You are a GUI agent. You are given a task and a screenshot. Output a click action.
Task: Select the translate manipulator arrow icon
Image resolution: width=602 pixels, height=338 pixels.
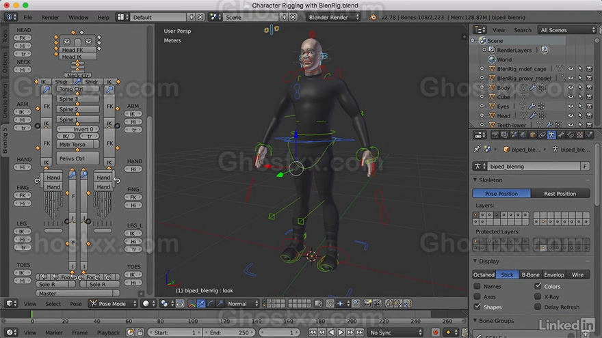click(x=201, y=303)
